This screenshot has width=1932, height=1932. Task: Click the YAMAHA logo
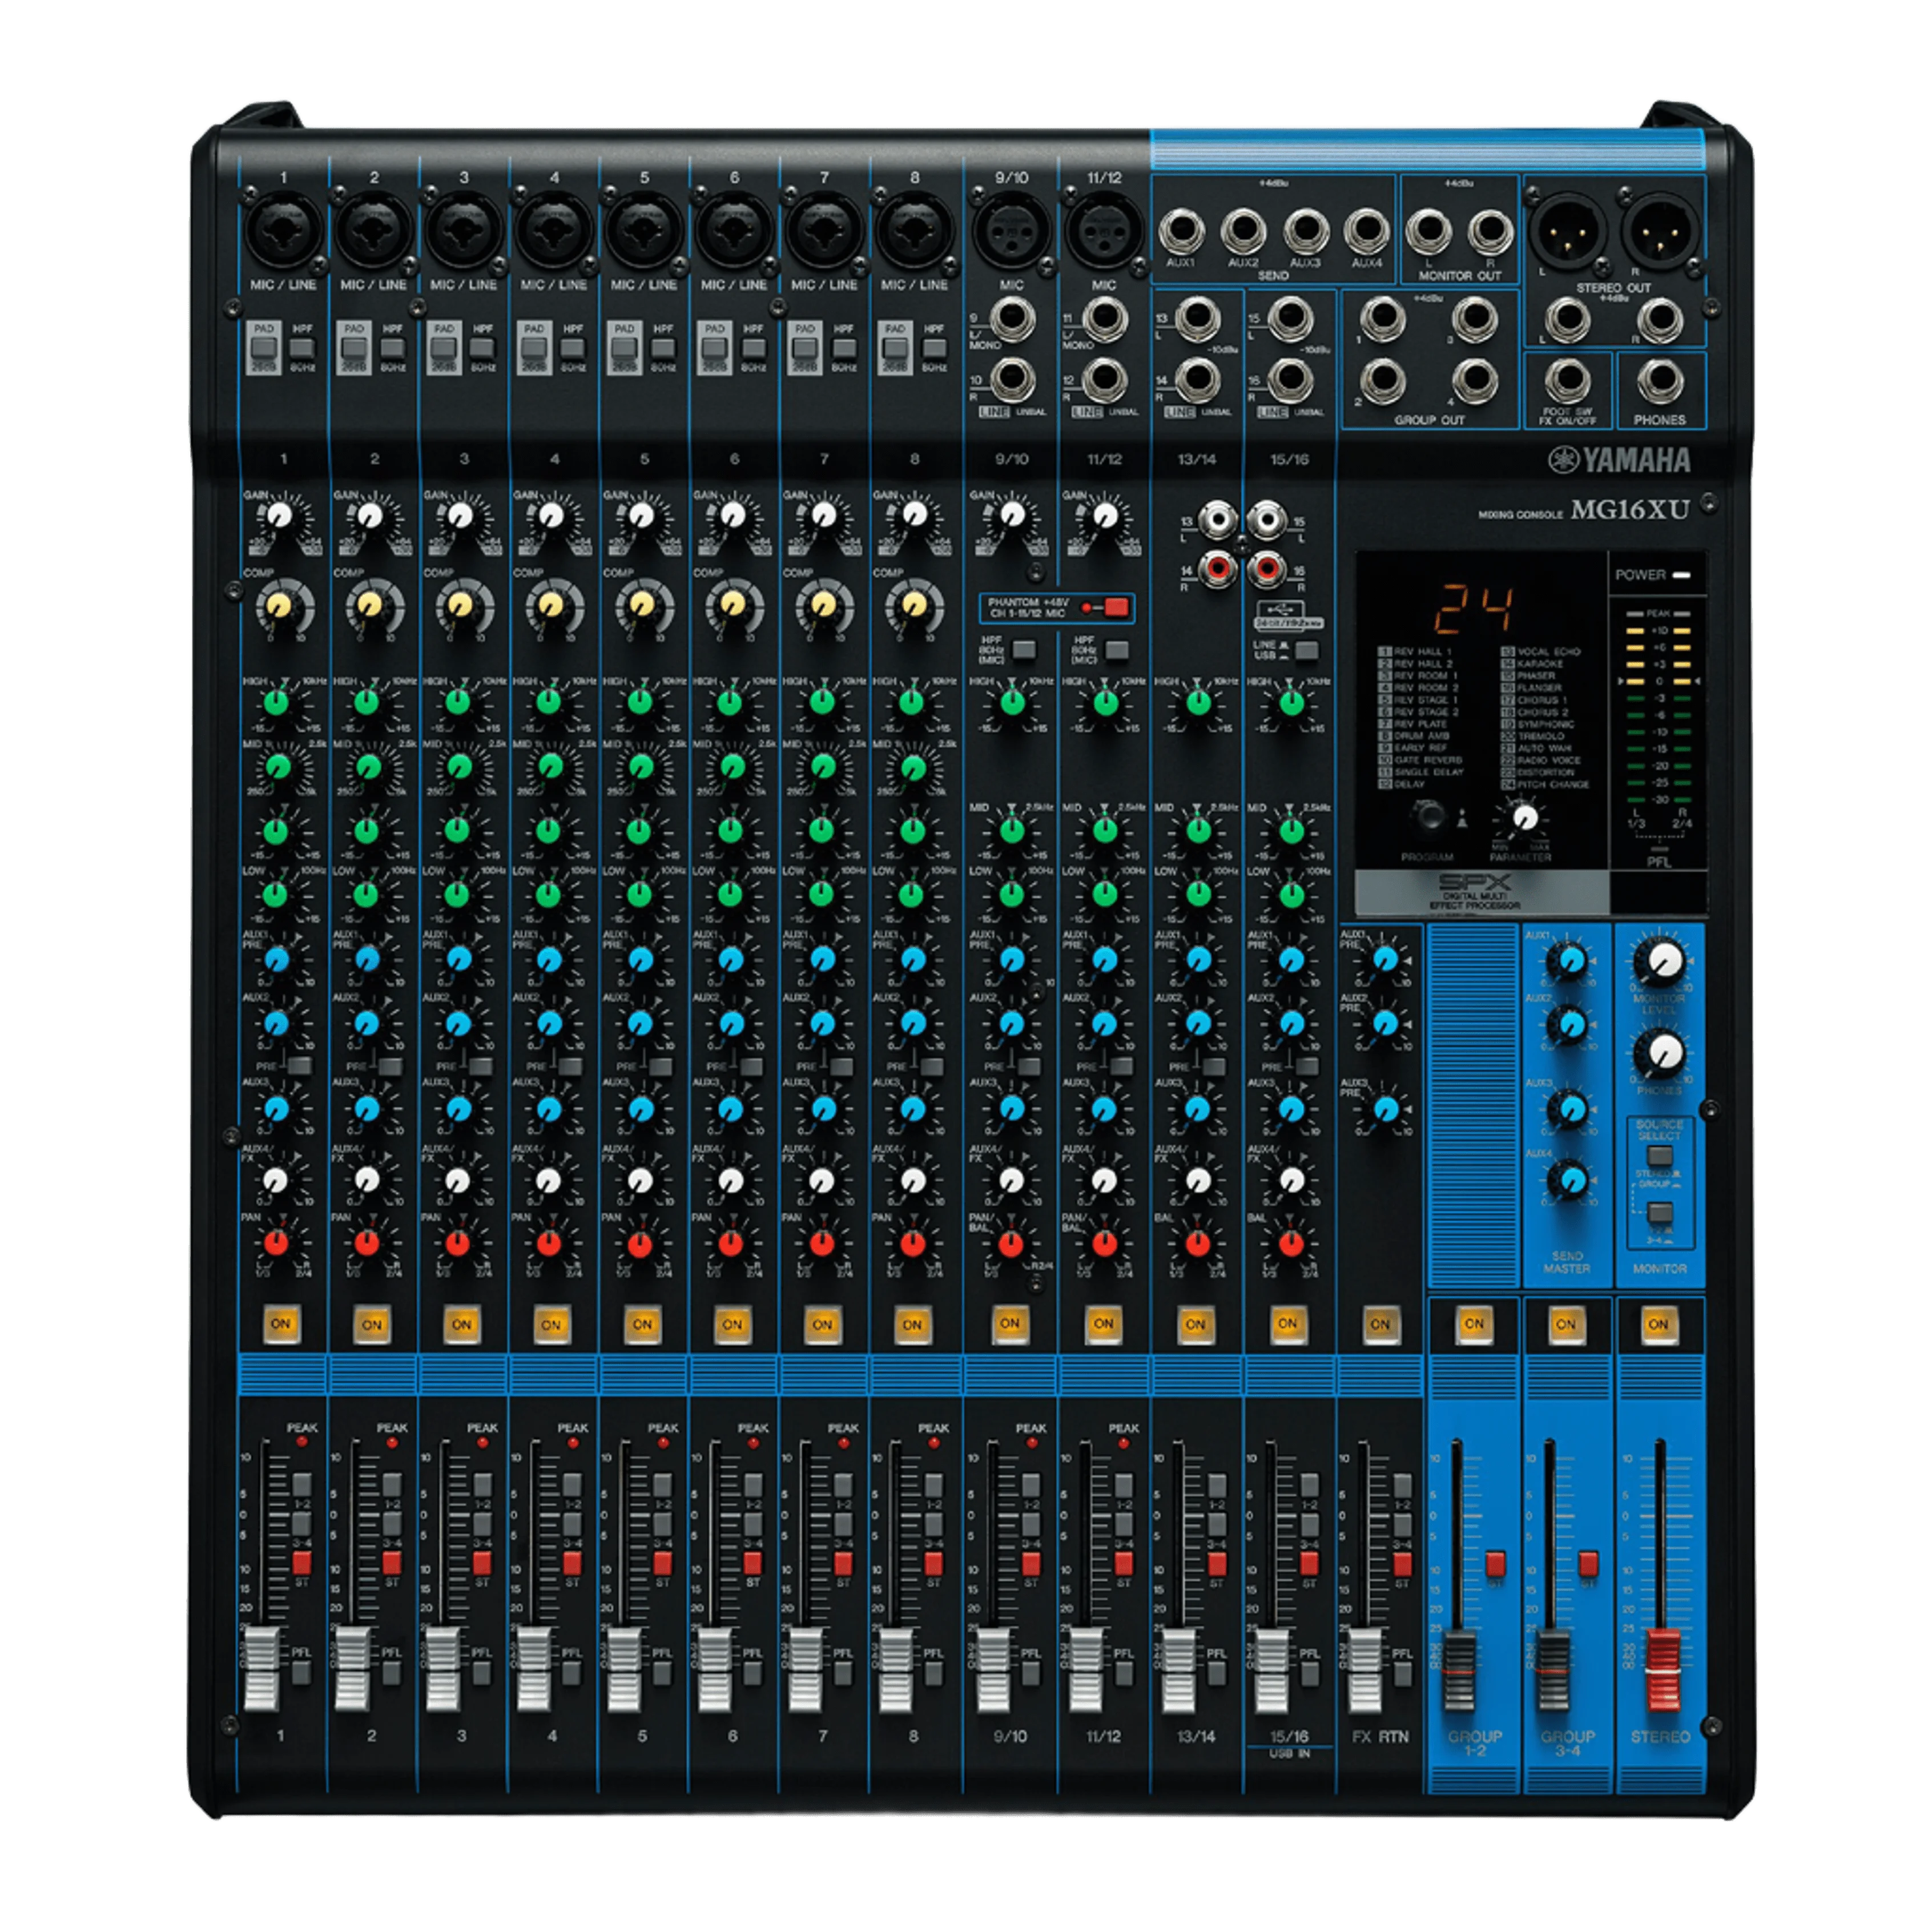click(1620, 460)
